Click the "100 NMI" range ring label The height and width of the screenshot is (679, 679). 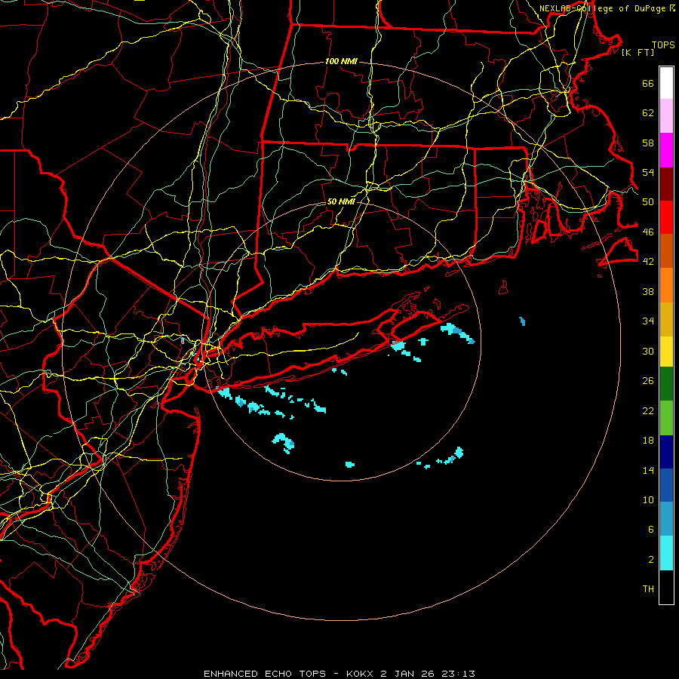click(341, 62)
